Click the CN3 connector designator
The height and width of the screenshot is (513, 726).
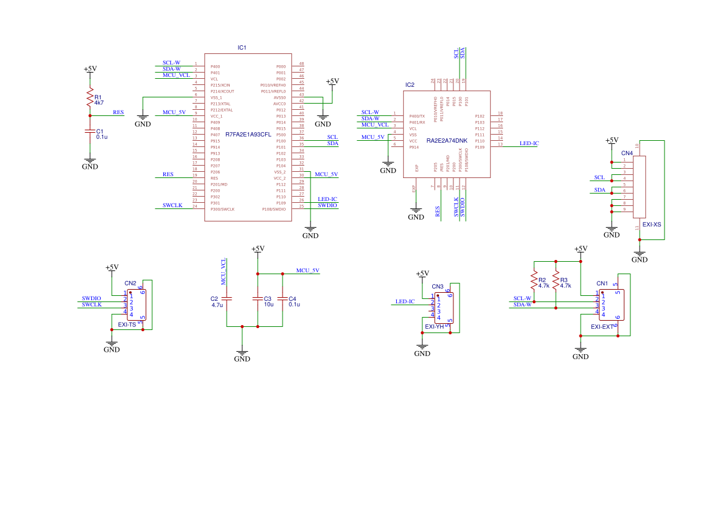(438, 287)
